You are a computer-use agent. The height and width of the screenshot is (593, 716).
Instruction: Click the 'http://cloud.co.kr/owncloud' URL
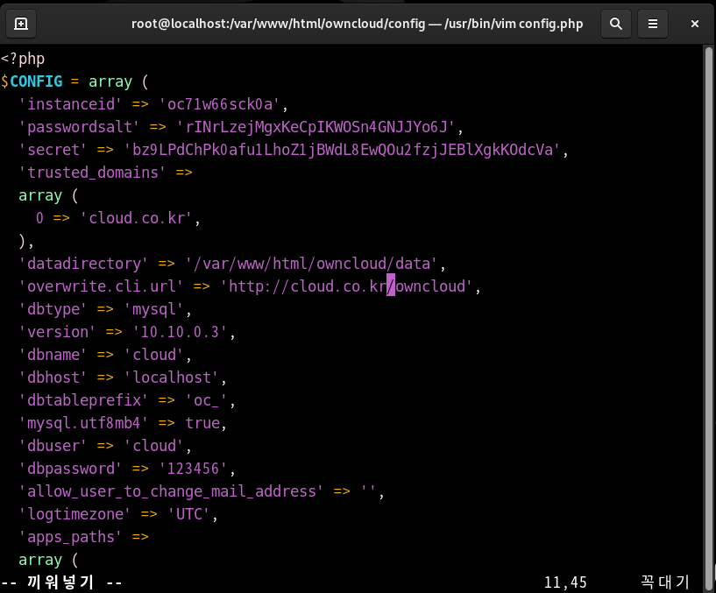click(347, 286)
